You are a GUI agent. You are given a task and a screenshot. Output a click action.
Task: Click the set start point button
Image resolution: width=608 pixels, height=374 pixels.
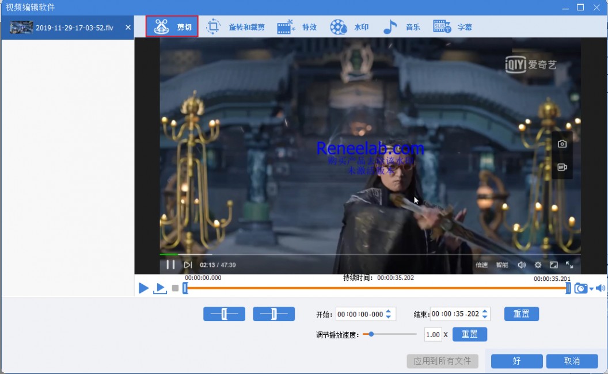point(224,314)
